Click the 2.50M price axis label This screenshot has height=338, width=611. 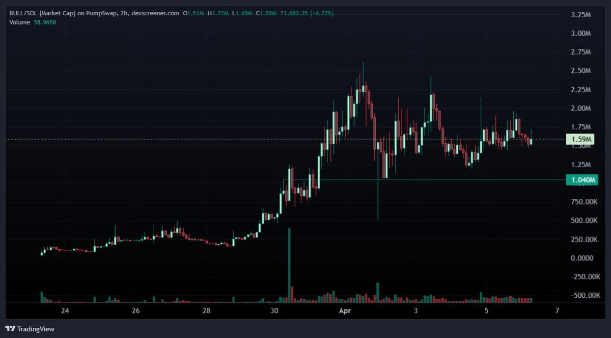(581, 71)
